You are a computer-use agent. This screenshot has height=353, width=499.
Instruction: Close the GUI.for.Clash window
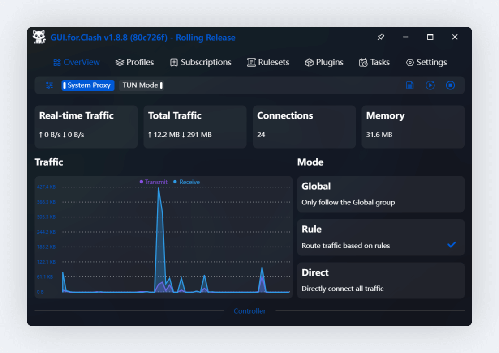(x=455, y=37)
